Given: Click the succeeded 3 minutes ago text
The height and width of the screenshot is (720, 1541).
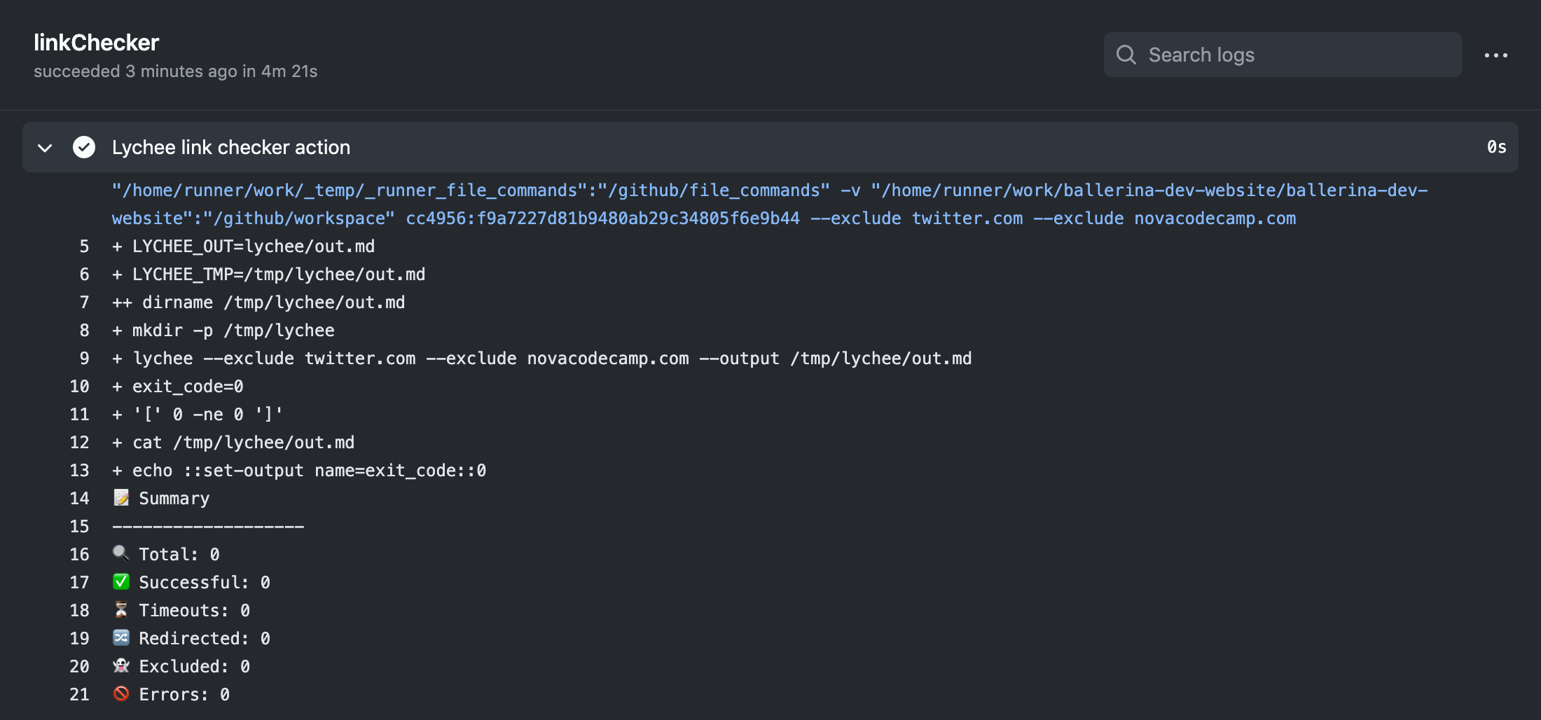Looking at the screenshot, I should [176, 71].
